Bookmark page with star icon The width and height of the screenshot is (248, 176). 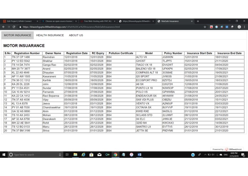tap(205, 27)
